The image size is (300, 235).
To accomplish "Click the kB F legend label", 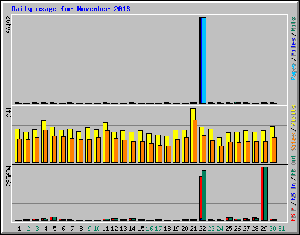I will pos(294,214).
